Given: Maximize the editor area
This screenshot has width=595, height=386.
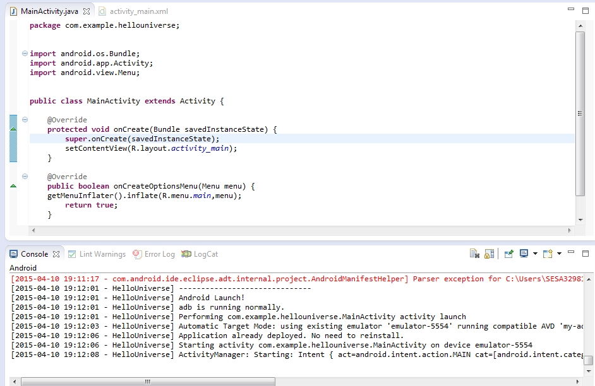Looking at the screenshot, I should coord(586,11).
